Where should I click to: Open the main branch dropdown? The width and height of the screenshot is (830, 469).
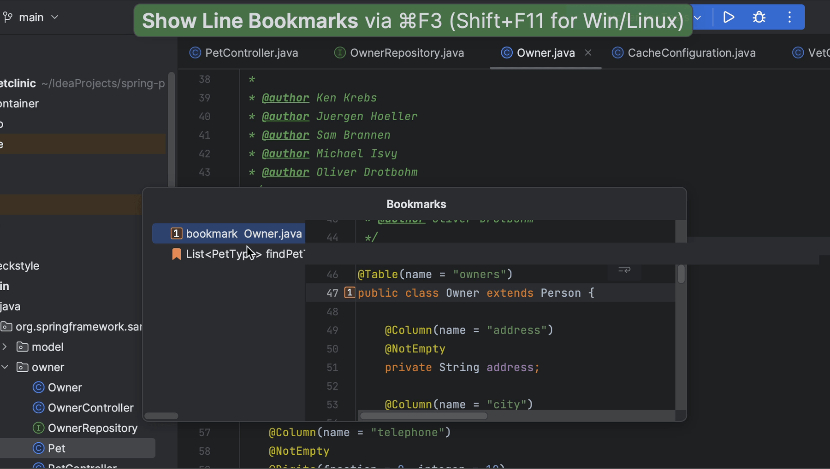55,17
